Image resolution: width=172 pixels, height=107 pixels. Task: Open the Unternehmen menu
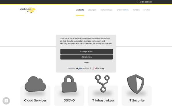122,10
